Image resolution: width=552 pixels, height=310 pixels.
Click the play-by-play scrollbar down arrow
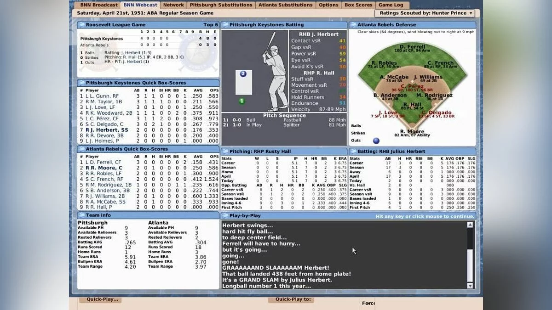click(470, 285)
